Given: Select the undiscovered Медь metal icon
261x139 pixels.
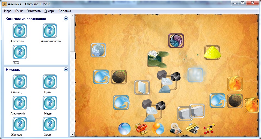Looking at the screenshot, I should (50, 103).
